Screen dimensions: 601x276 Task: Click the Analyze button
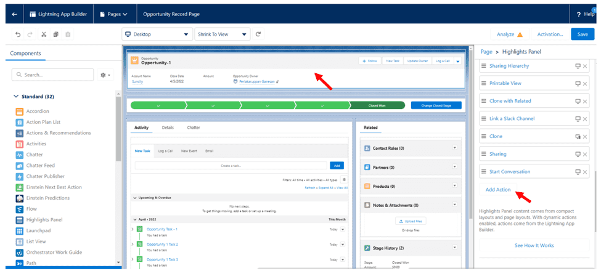click(510, 34)
